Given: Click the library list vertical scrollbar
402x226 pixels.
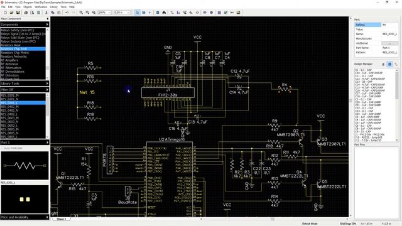Looking at the screenshot, I should [x=48, y=54].
